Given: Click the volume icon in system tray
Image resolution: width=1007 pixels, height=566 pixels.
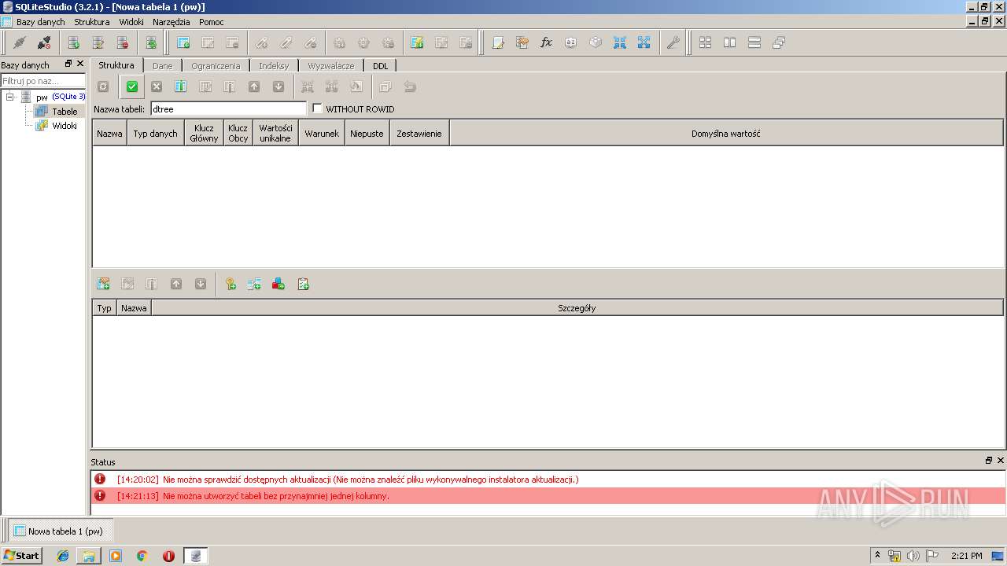Looking at the screenshot, I should pyautogui.click(x=913, y=556).
